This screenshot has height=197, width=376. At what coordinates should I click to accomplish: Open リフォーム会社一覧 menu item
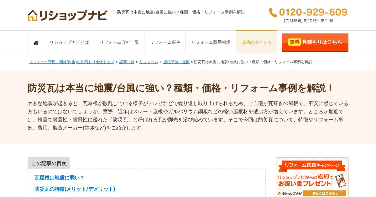(119, 43)
